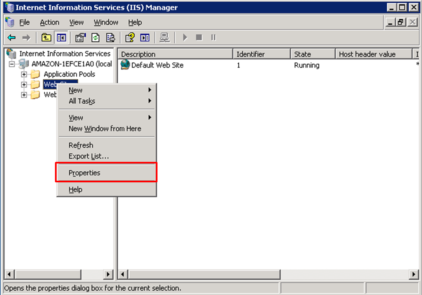Choose Export List... from context menu
The image size is (422, 295).
point(107,157)
